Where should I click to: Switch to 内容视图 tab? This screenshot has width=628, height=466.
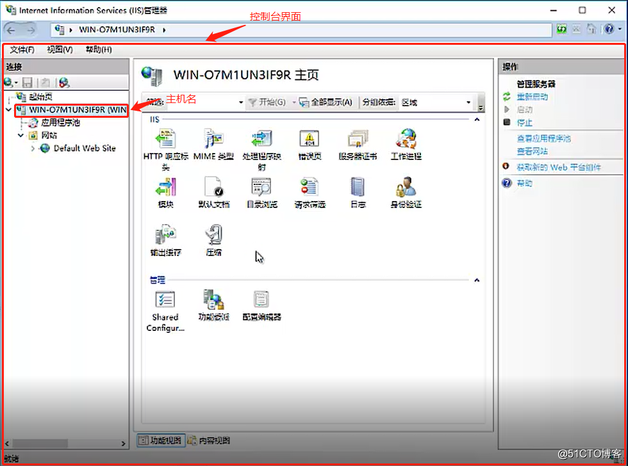pyautogui.click(x=209, y=440)
